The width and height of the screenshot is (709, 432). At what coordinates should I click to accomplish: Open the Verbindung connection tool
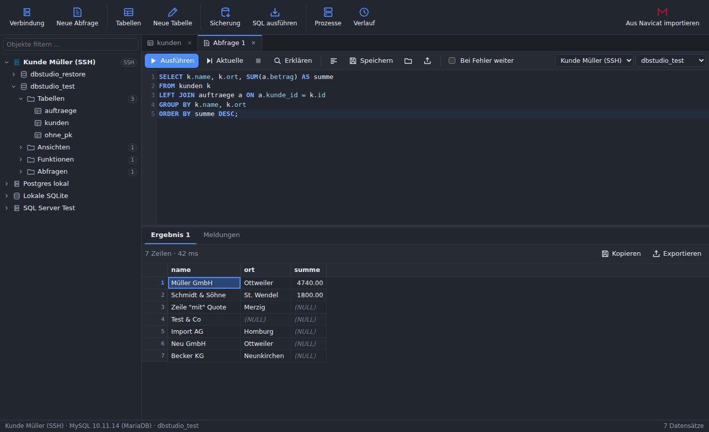(x=27, y=17)
